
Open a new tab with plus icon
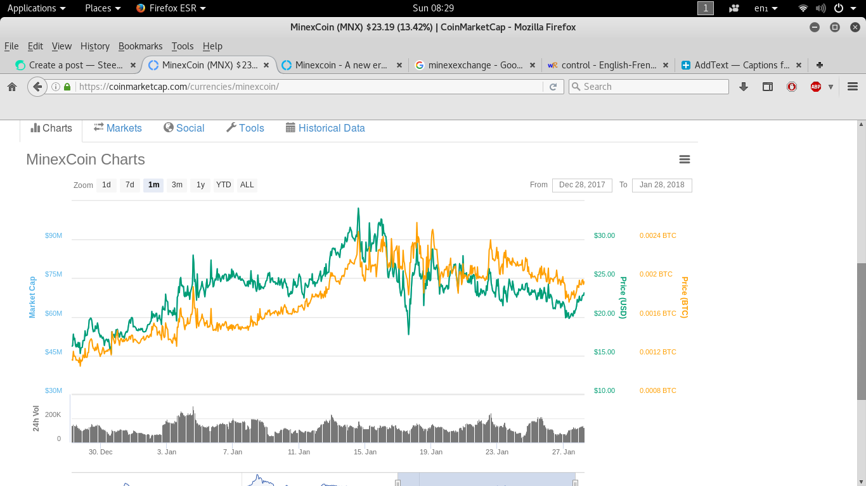coord(820,65)
